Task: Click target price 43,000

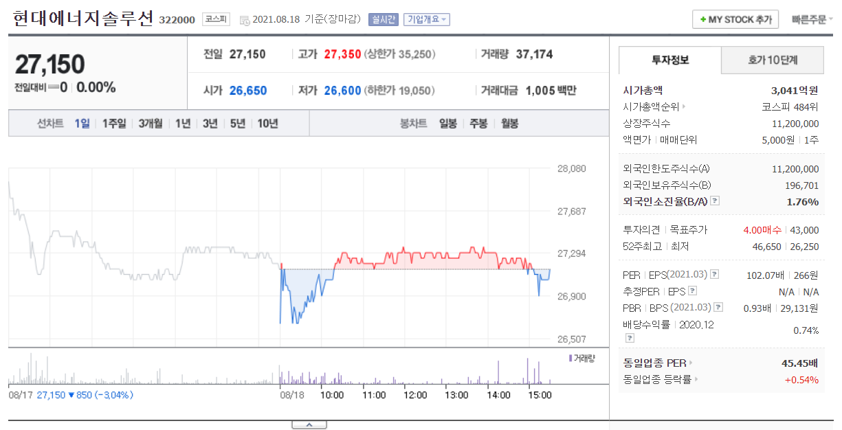Action: tap(806, 230)
